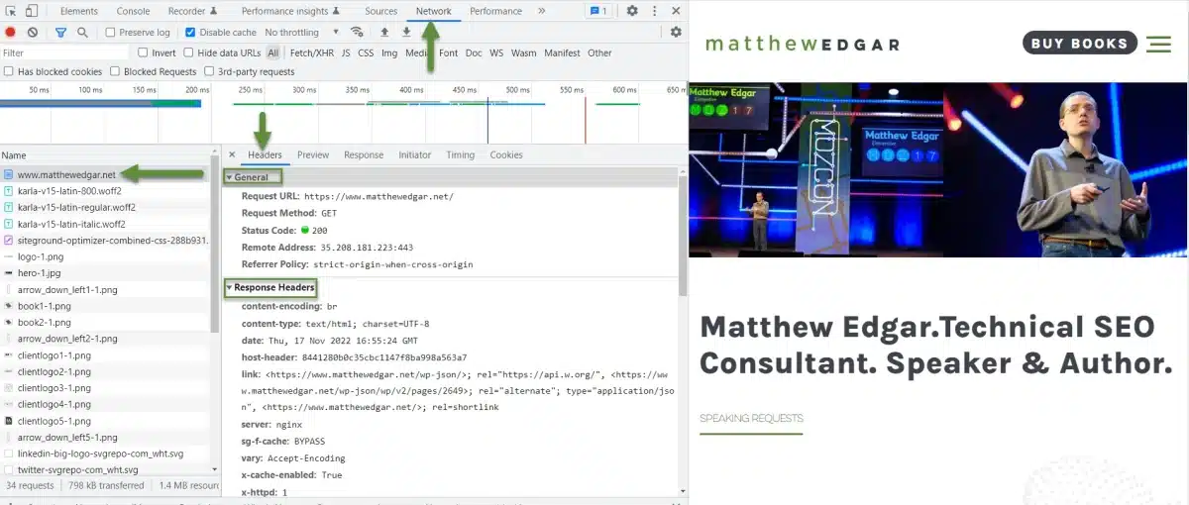Import HAR file with upload arrow
Screen dimensions: 1189x505
pyautogui.click(x=384, y=32)
